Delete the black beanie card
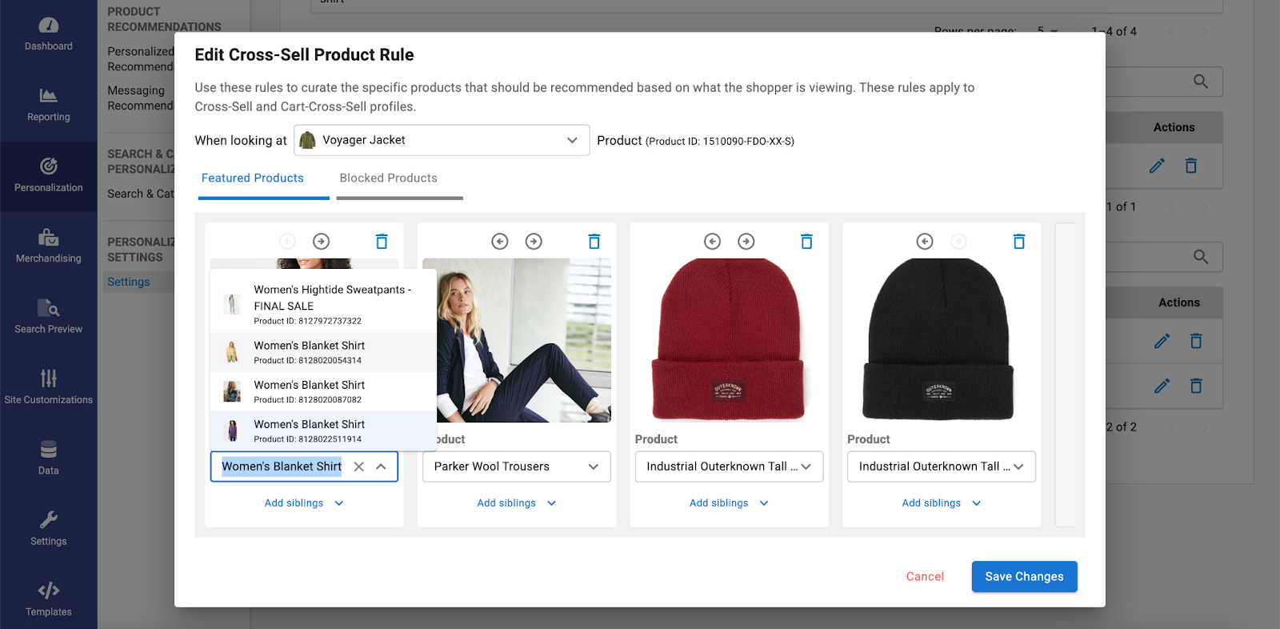 click(1019, 241)
